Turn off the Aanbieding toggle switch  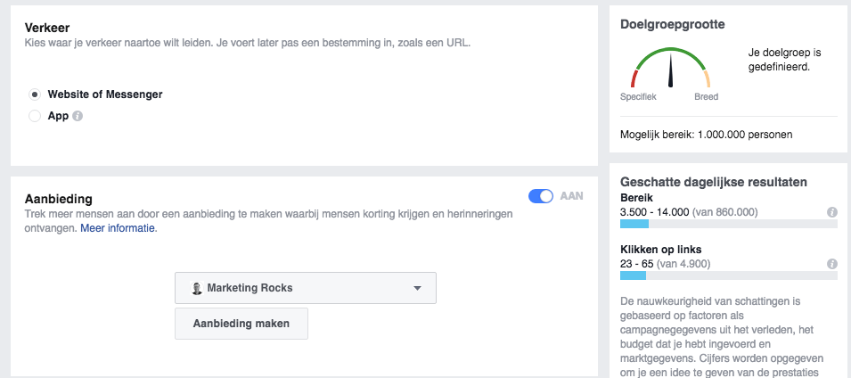(541, 196)
